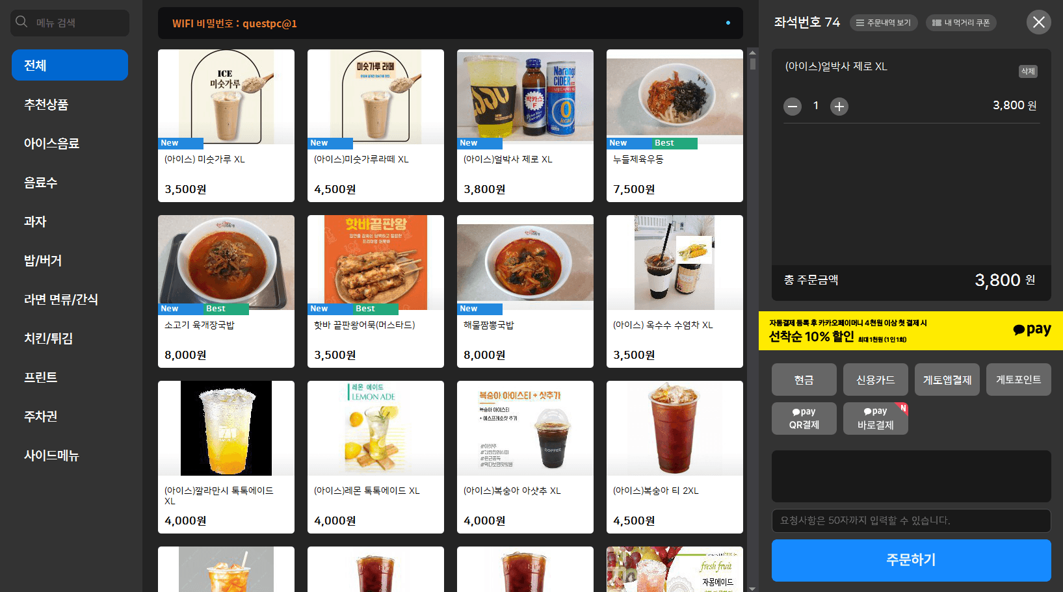Open the 치킨/튀김 category
The height and width of the screenshot is (592, 1063).
click(70, 338)
